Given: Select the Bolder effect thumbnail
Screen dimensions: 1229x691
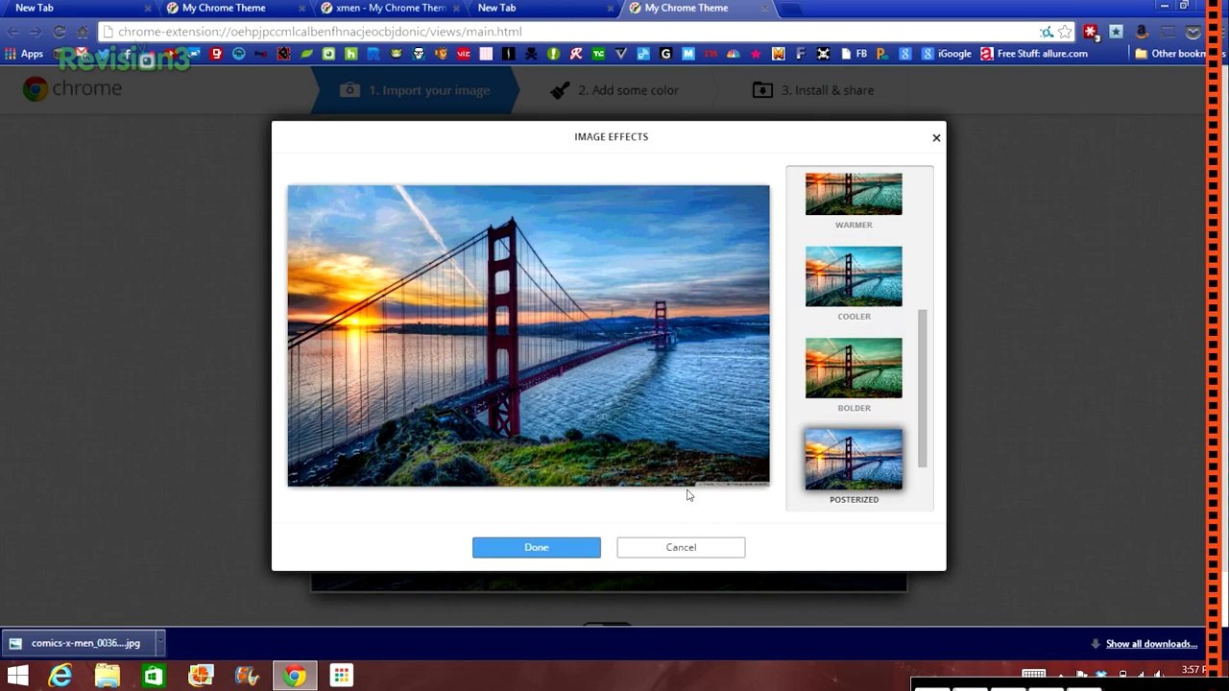Looking at the screenshot, I should [854, 368].
